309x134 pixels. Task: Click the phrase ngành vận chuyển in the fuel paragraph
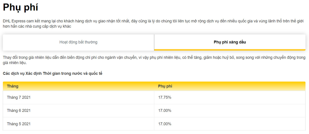(x=123, y=57)
